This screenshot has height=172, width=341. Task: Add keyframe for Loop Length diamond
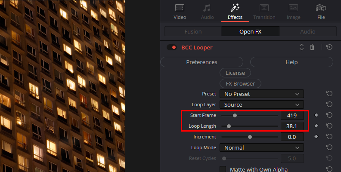click(316, 126)
